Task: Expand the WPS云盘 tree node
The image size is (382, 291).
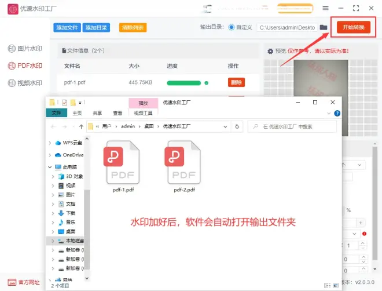Action: tap(52, 143)
